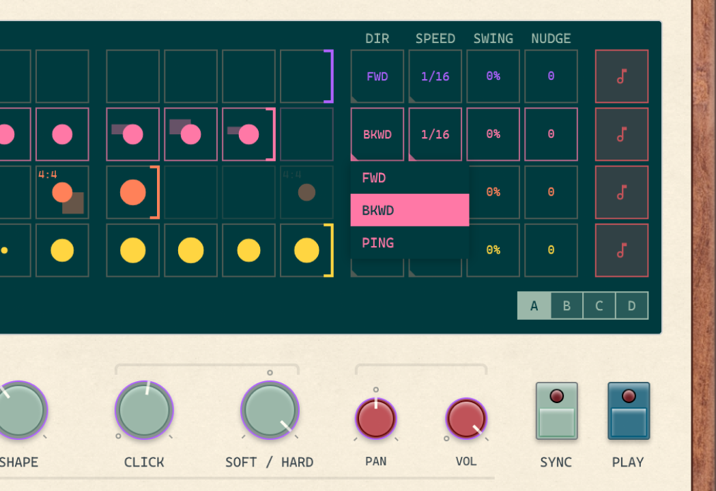Open the SWING dropdown on the orange track
Screen dimensions: 716x491
[x=493, y=192]
